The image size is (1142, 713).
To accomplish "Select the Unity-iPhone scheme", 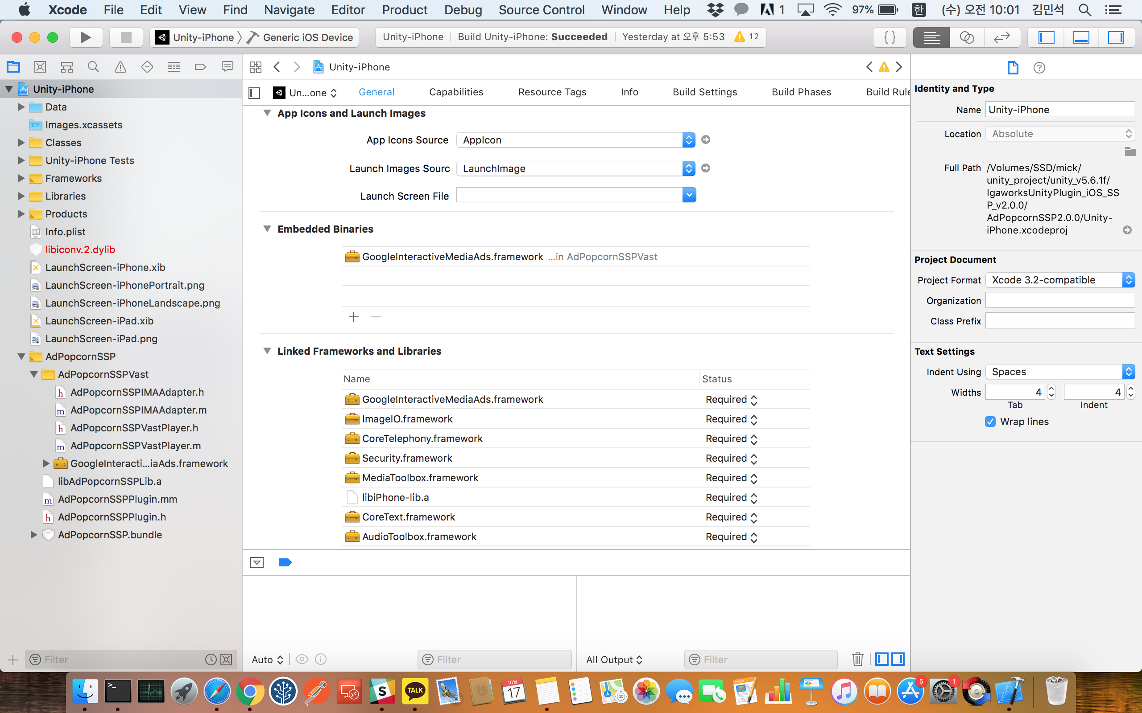I will pyautogui.click(x=195, y=37).
